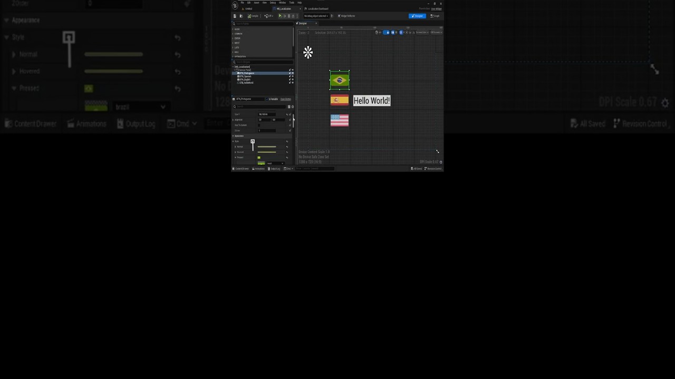Select BTN_English in the hierarchy
The width and height of the screenshot is (675, 379).
pos(244,79)
